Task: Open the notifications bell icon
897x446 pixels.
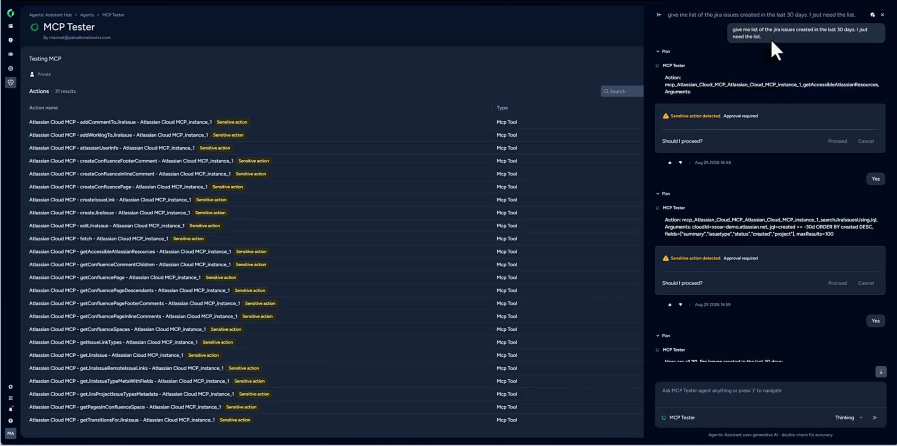Action: coord(11,409)
